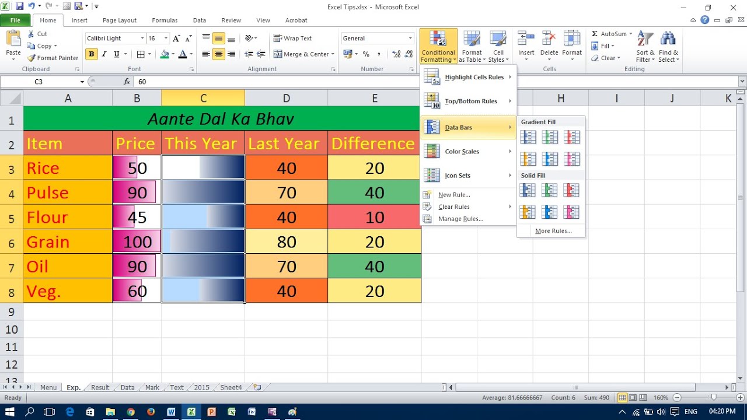
Task: Select the Format Painter tool
Action: (53, 58)
